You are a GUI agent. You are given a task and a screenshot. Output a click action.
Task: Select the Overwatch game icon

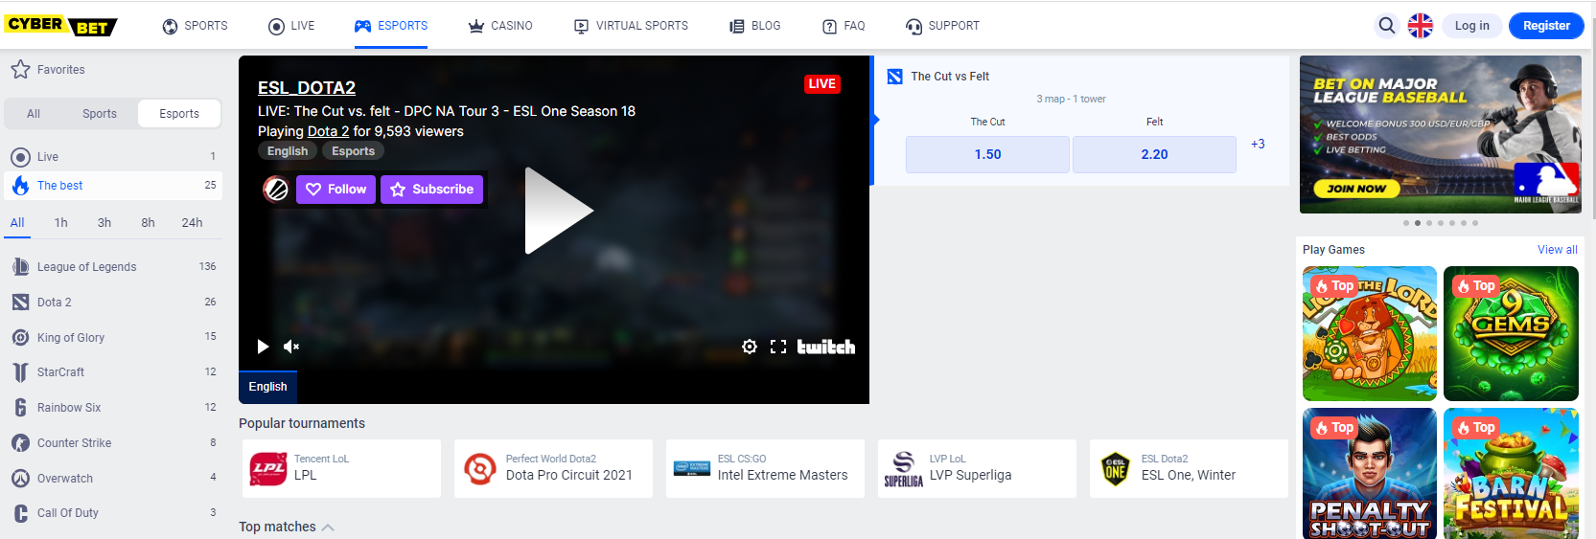(x=20, y=478)
